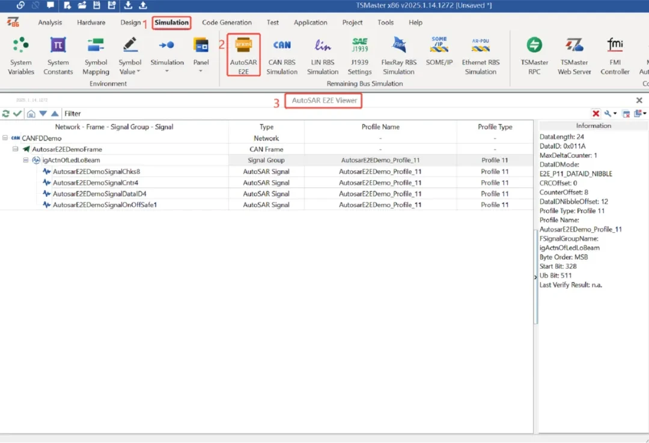Open SOME/IP simulation
The height and width of the screenshot is (443, 649).
point(439,54)
